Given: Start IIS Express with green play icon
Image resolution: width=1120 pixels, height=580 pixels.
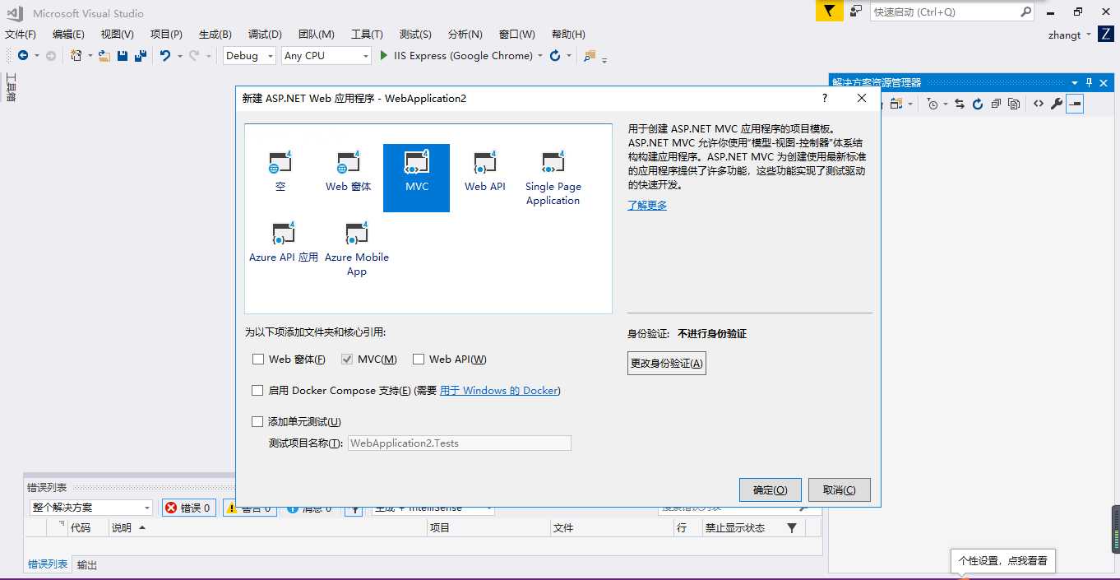Looking at the screenshot, I should click(383, 56).
